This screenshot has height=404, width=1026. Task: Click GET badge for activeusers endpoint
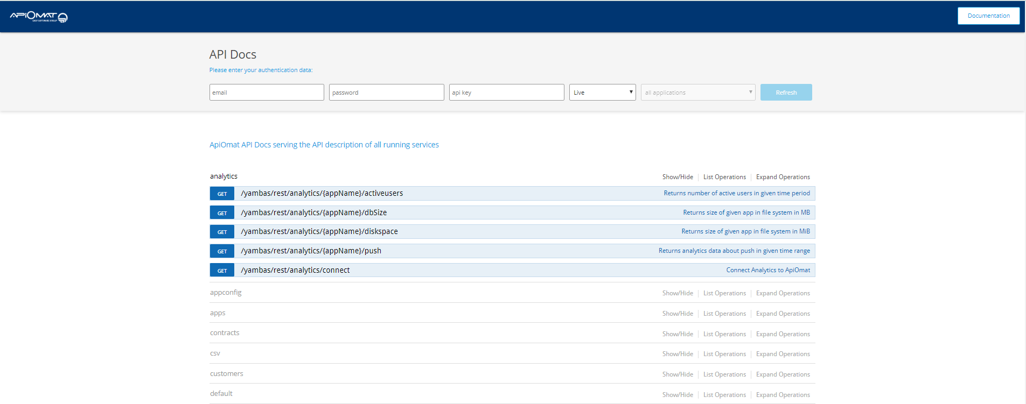[x=222, y=194]
